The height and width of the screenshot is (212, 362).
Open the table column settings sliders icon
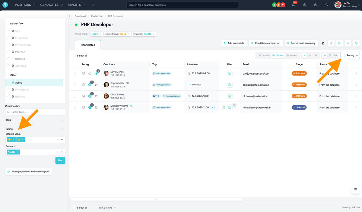[356, 189]
